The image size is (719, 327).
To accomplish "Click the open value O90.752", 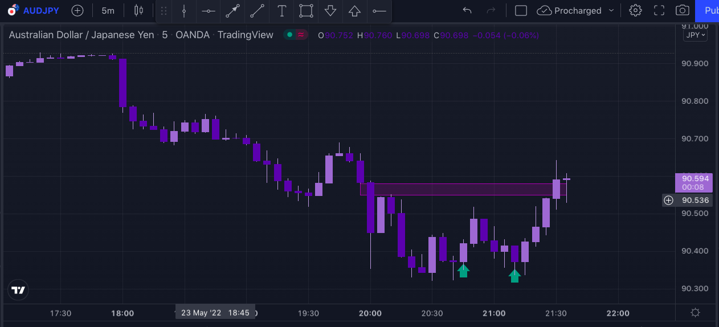I will pyautogui.click(x=336, y=35).
